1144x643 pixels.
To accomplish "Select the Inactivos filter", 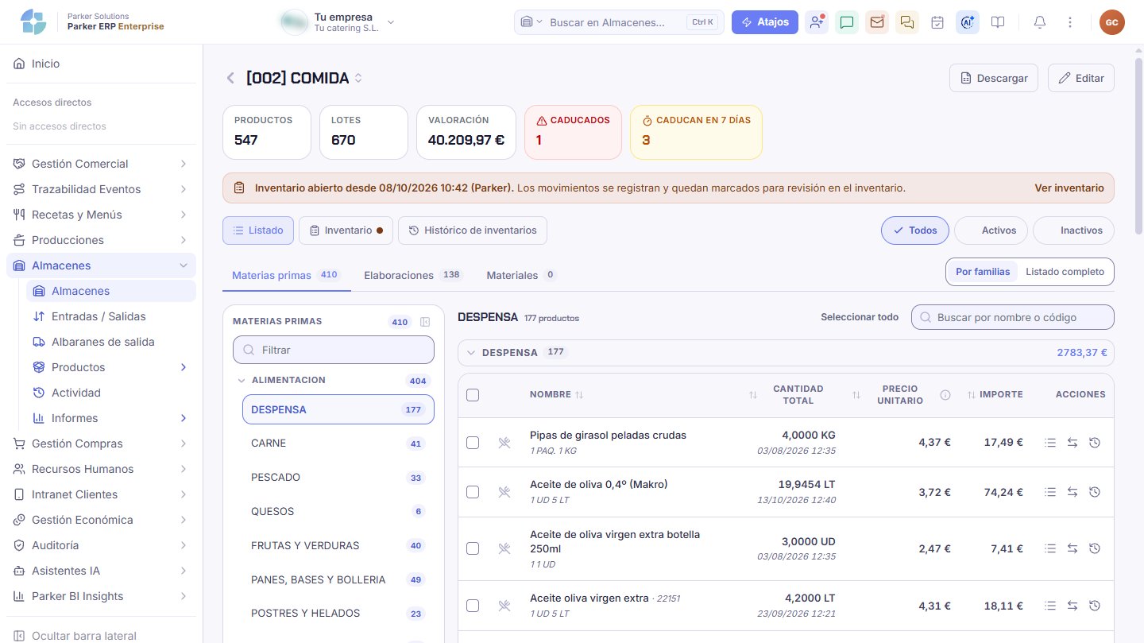I will click(x=1073, y=230).
